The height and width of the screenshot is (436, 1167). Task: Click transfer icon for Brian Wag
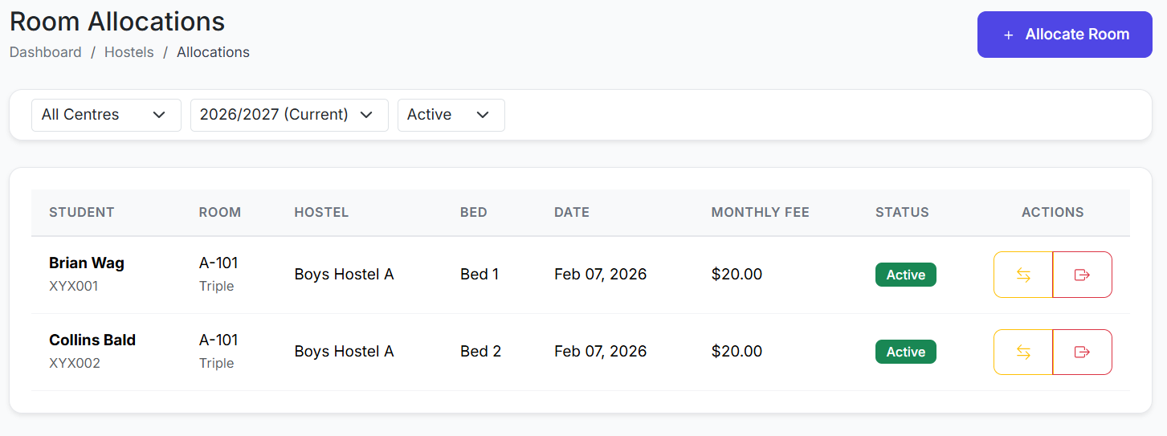tap(1023, 275)
